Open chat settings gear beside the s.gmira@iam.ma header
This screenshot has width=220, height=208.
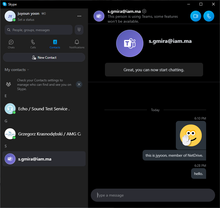144,11
